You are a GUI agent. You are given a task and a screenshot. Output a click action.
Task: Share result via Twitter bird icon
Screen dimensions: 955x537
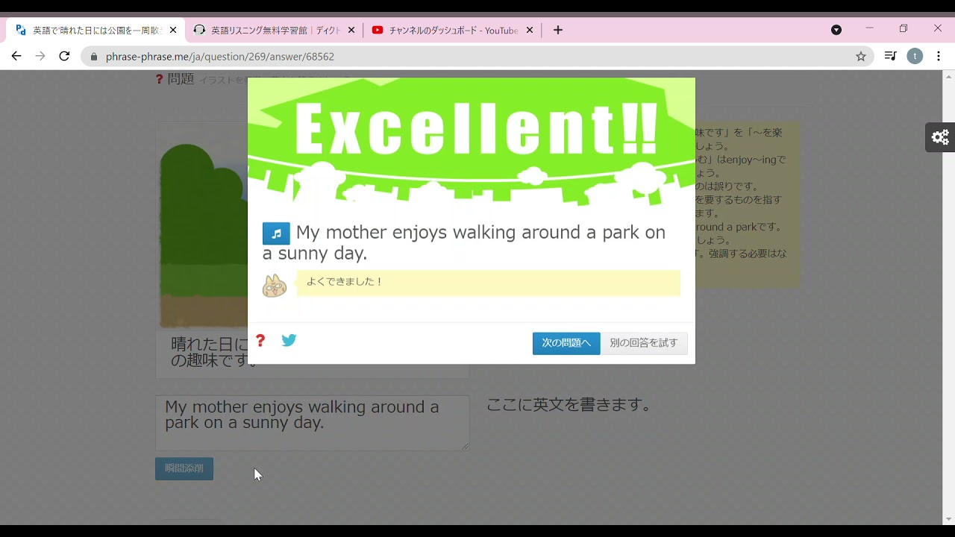tap(289, 340)
